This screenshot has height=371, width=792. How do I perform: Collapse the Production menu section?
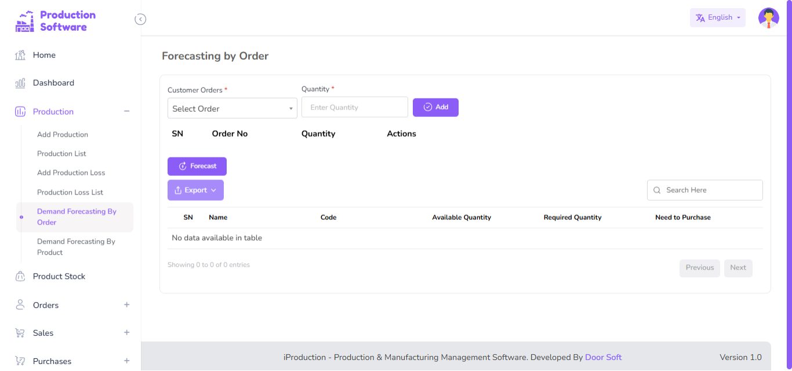pyautogui.click(x=126, y=111)
